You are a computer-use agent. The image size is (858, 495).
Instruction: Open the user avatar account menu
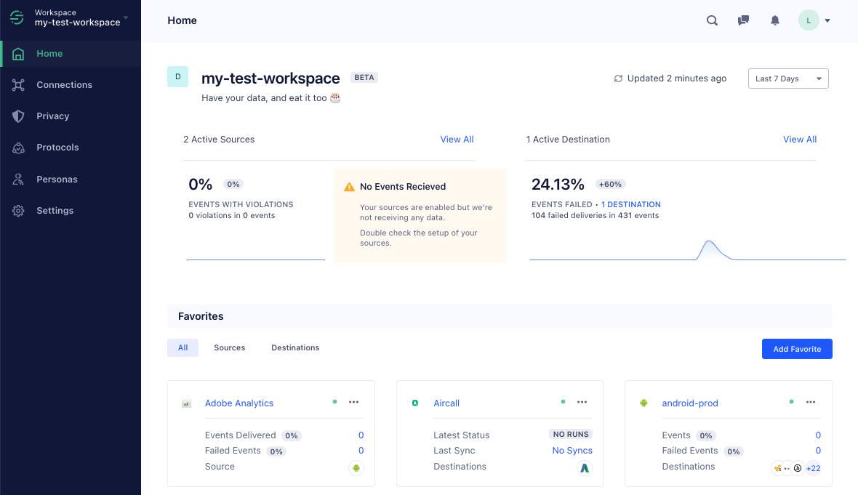tap(808, 20)
